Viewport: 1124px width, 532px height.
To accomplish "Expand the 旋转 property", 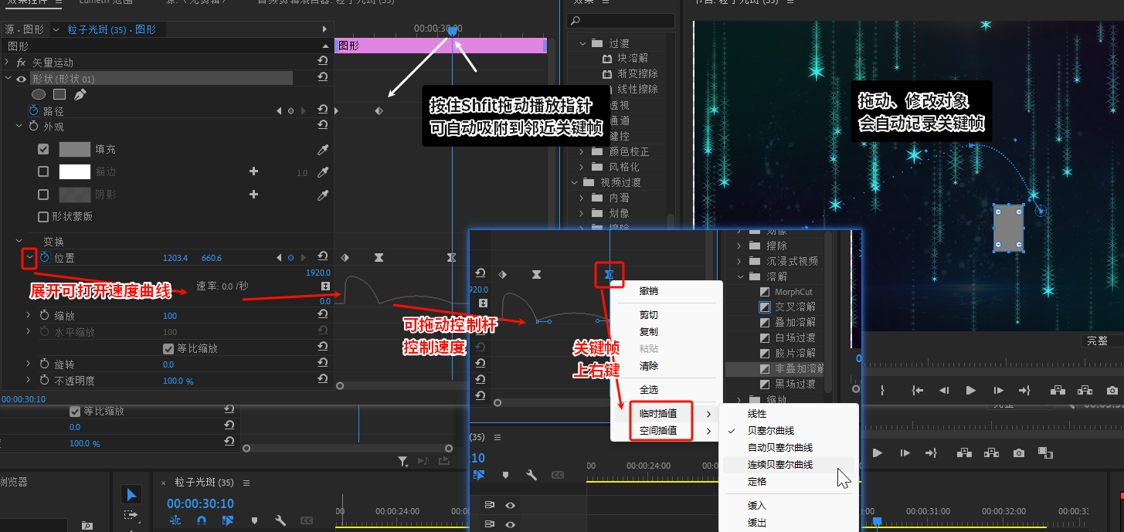I will click(29, 364).
